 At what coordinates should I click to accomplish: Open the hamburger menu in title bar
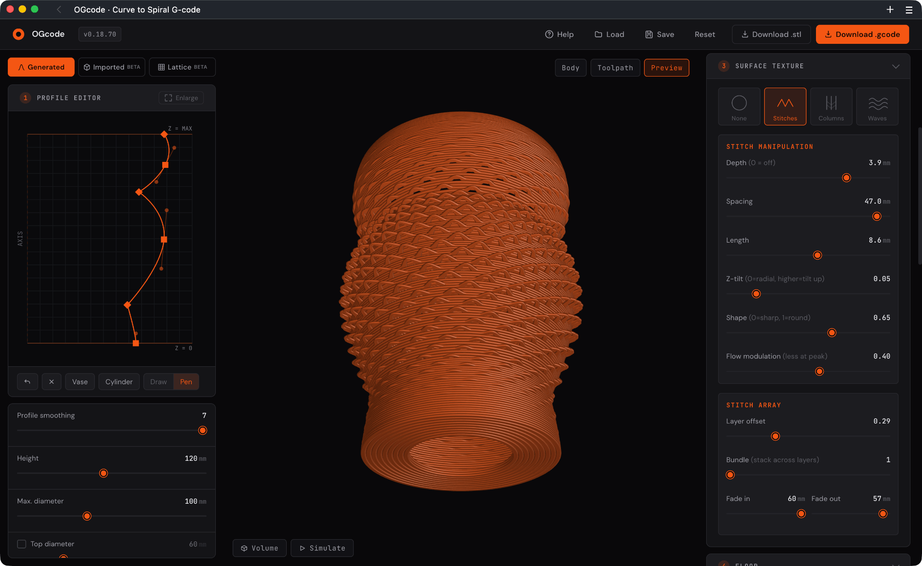click(909, 10)
